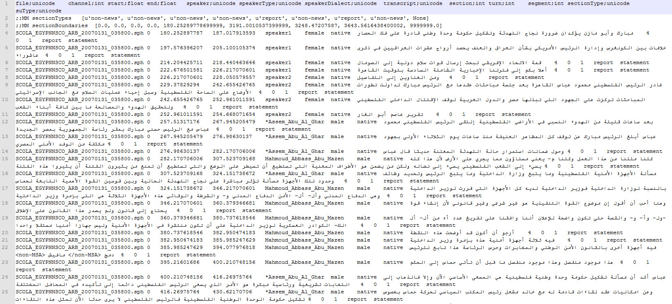The image size is (672, 304).
Task: Click the 'segment;int' header field
Action: coord(546,3)
